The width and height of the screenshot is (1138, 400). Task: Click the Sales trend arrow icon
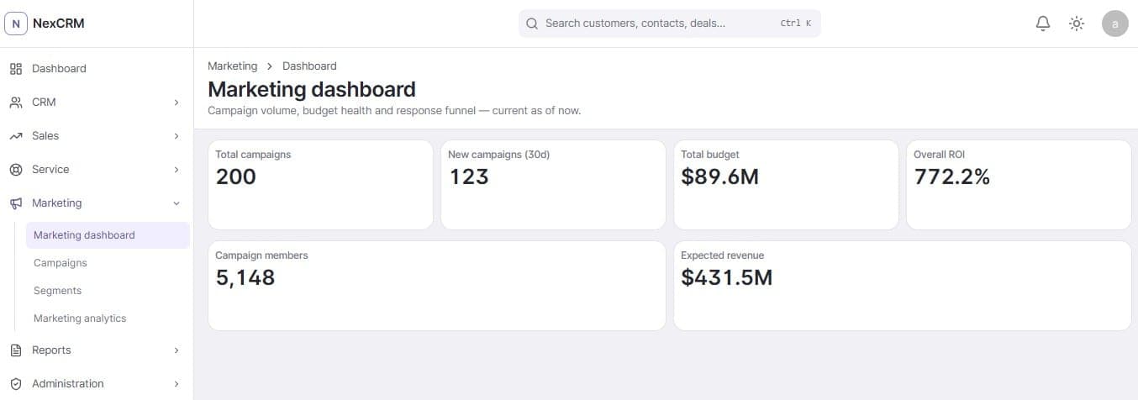pyautogui.click(x=15, y=136)
